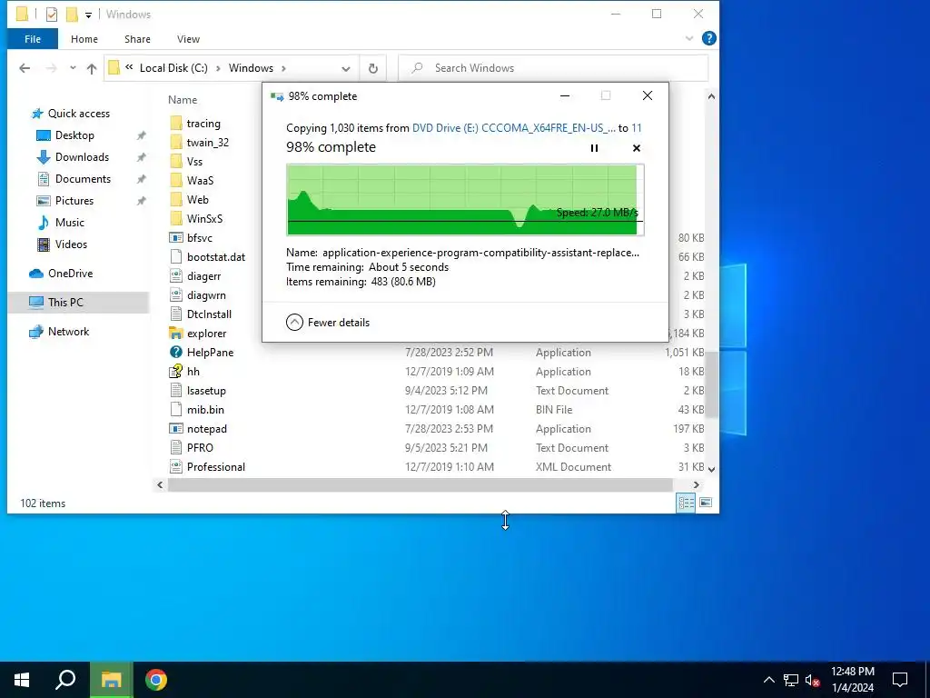Image resolution: width=930 pixels, height=698 pixels.
Task: Open the Windows Start menu
Action: pyautogui.click(x=22, y=680)
